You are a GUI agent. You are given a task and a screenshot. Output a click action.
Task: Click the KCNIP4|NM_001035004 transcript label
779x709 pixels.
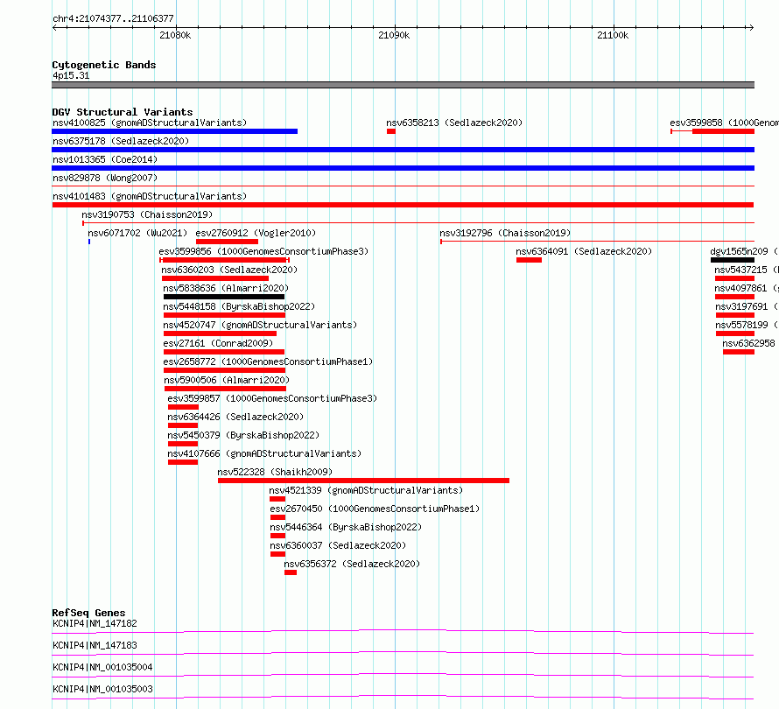(x=102, y=667)
